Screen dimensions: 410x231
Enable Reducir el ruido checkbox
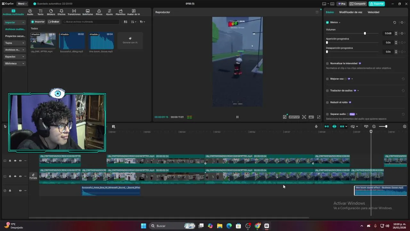pos(327,103)
